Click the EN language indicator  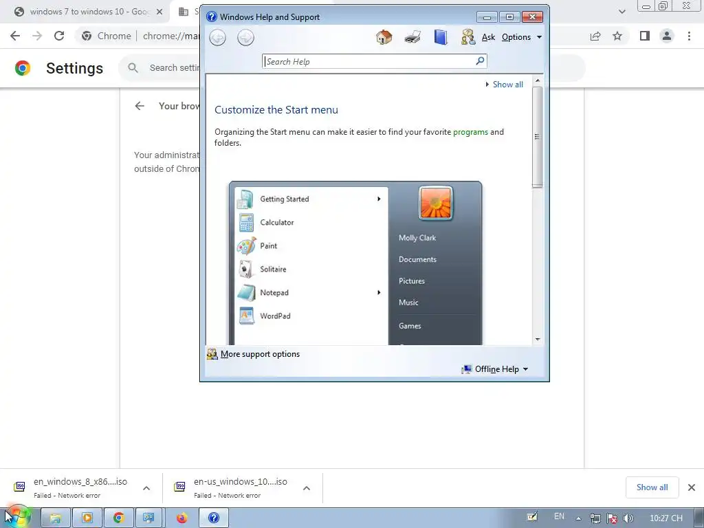[559, 516]
